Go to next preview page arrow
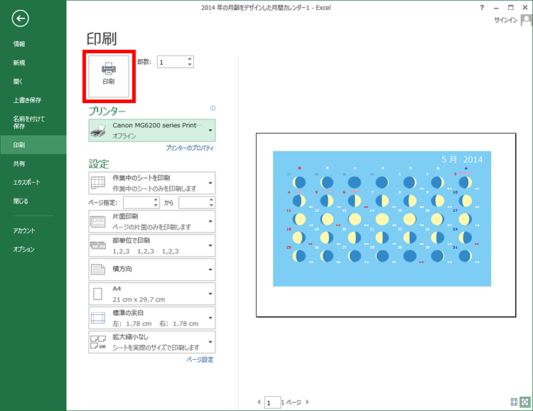The height and width of the screenshot is (411, 533). point(308,402)
